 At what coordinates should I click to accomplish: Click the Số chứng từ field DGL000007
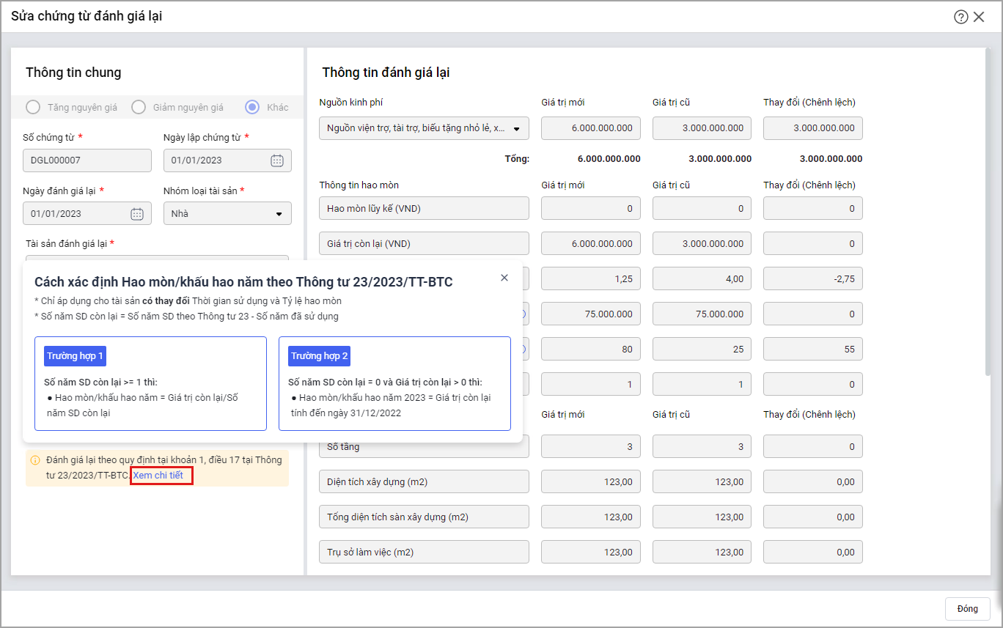tap(87, 160)
